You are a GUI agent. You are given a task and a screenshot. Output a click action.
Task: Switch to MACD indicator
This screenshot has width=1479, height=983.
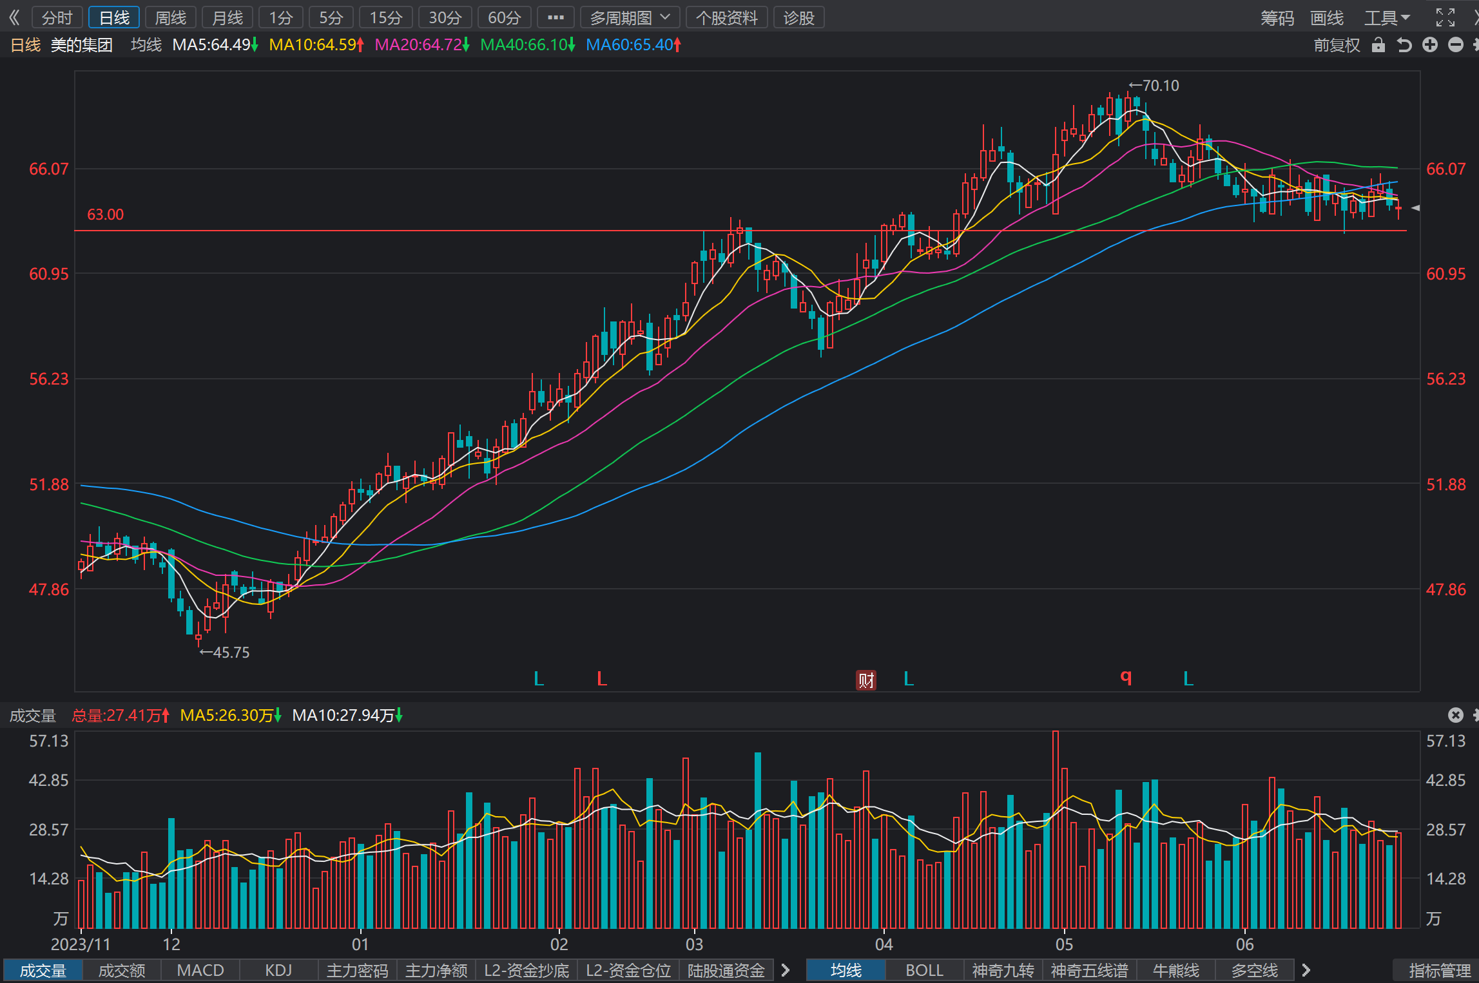200,970
